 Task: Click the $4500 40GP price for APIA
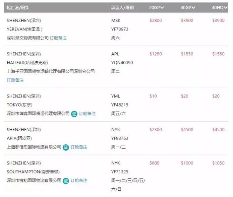tap(187, 130)
